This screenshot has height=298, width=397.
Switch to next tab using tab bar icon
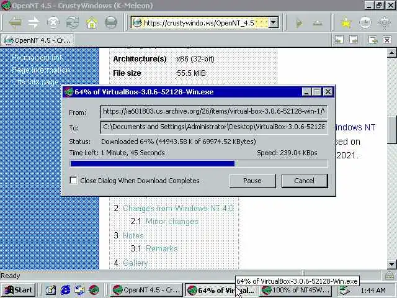pyautogui.click(x=353, y=40)
